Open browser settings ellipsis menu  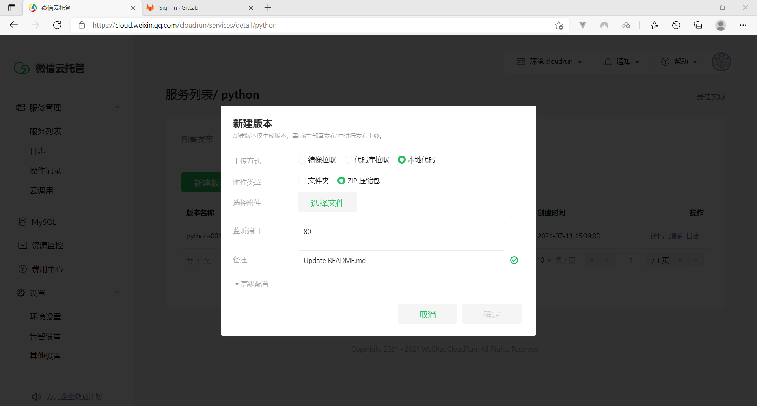tap(743, 25)
